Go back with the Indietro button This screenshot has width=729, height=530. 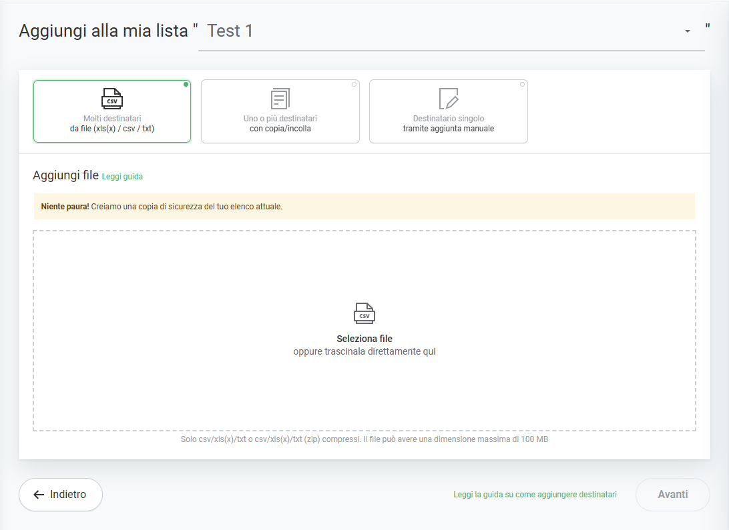tap(61, 495)
